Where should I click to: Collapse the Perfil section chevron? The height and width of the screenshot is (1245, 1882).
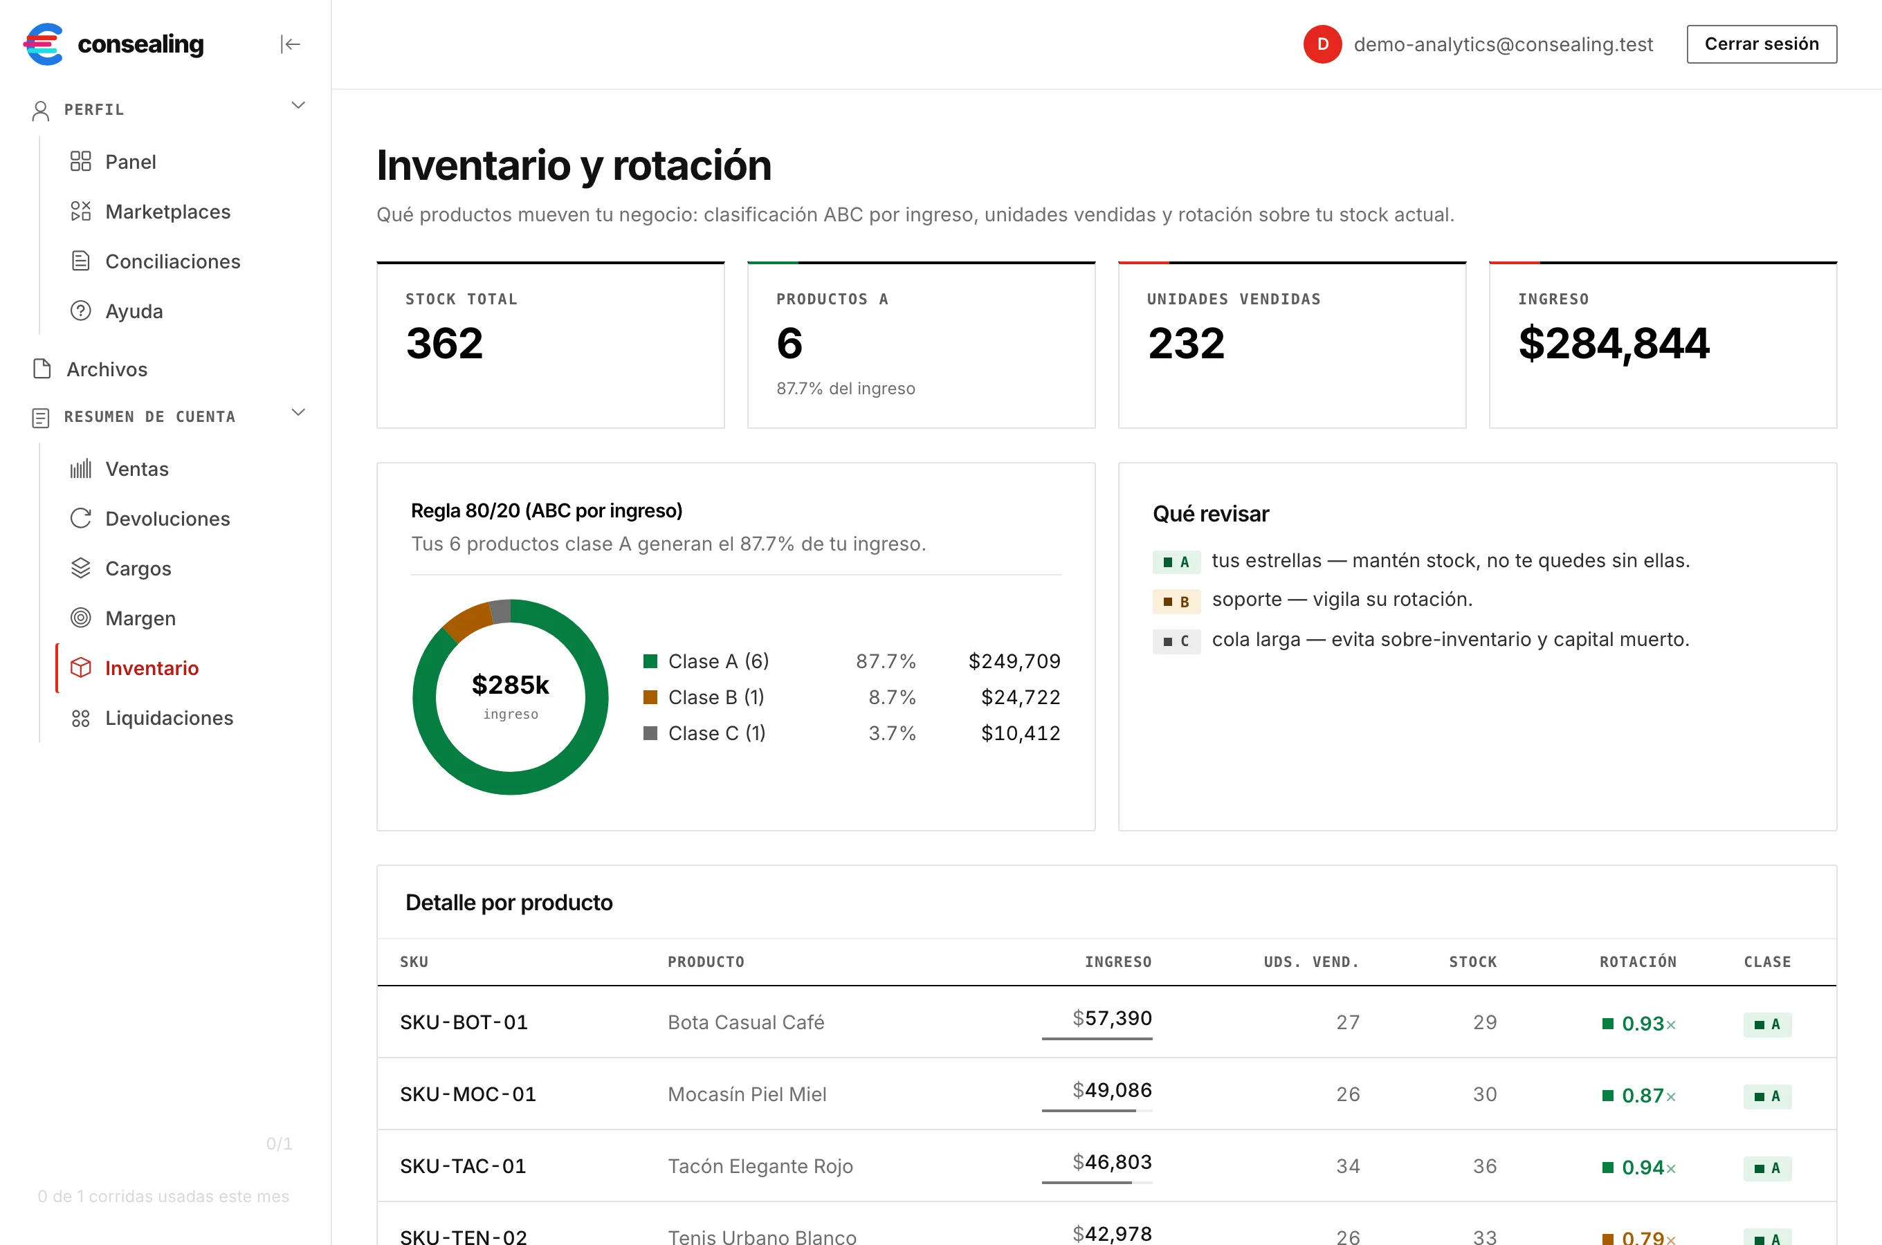299,106
